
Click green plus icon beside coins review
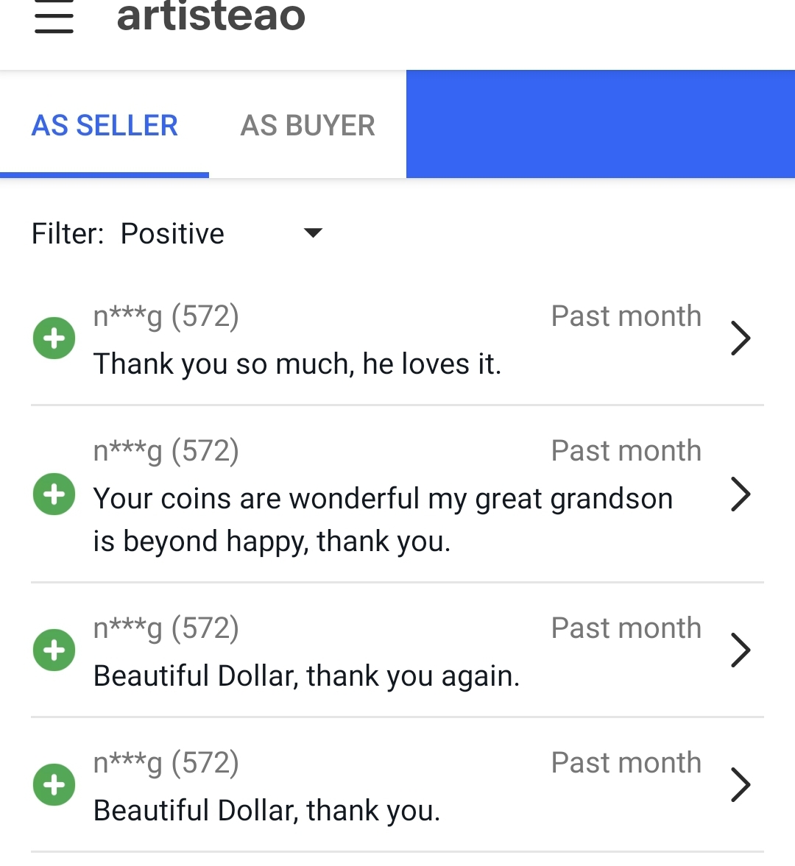click(54, 494)
